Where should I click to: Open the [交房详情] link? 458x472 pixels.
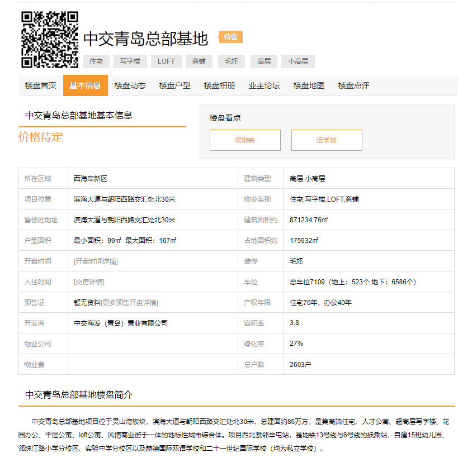click(x=89, y=282)
